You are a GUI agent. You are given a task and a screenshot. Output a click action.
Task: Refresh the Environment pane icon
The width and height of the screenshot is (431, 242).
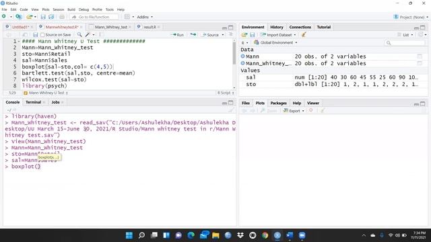420,34
